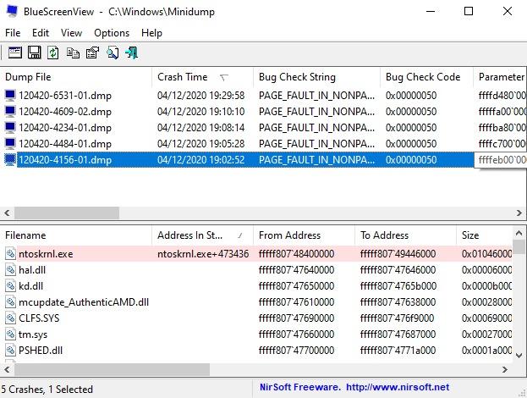Screen dimensions: 527x398
Task: Click the file icon next to ntoskrnl.exe
Action: tap(10, 254)
